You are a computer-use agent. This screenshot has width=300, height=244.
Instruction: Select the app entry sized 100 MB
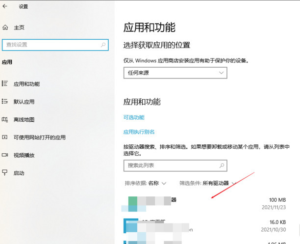click(x=205, y=204)
